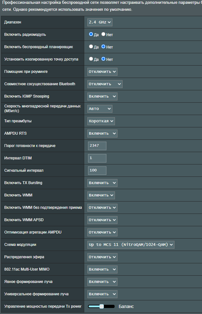The height and width of the screenshot is (314, 202).
Task: Select Нет for Включить радиомодуль
Action: click(103, 34)
